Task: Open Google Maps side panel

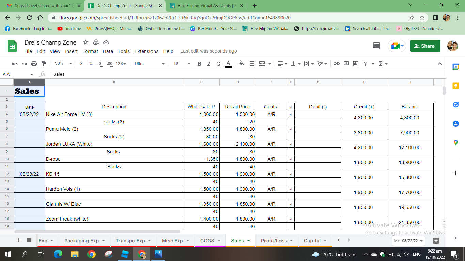Action: coord(456,143)
